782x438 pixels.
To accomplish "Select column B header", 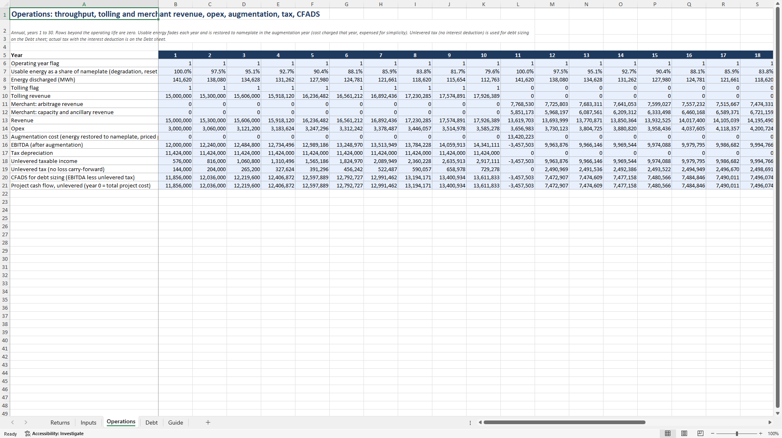I will pyautogui.click(x=176, y=4).
